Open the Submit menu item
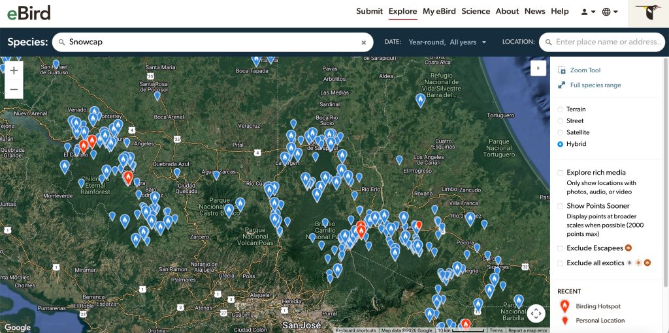Viewport: 669px width, 333px height. (x=369, y=11)
